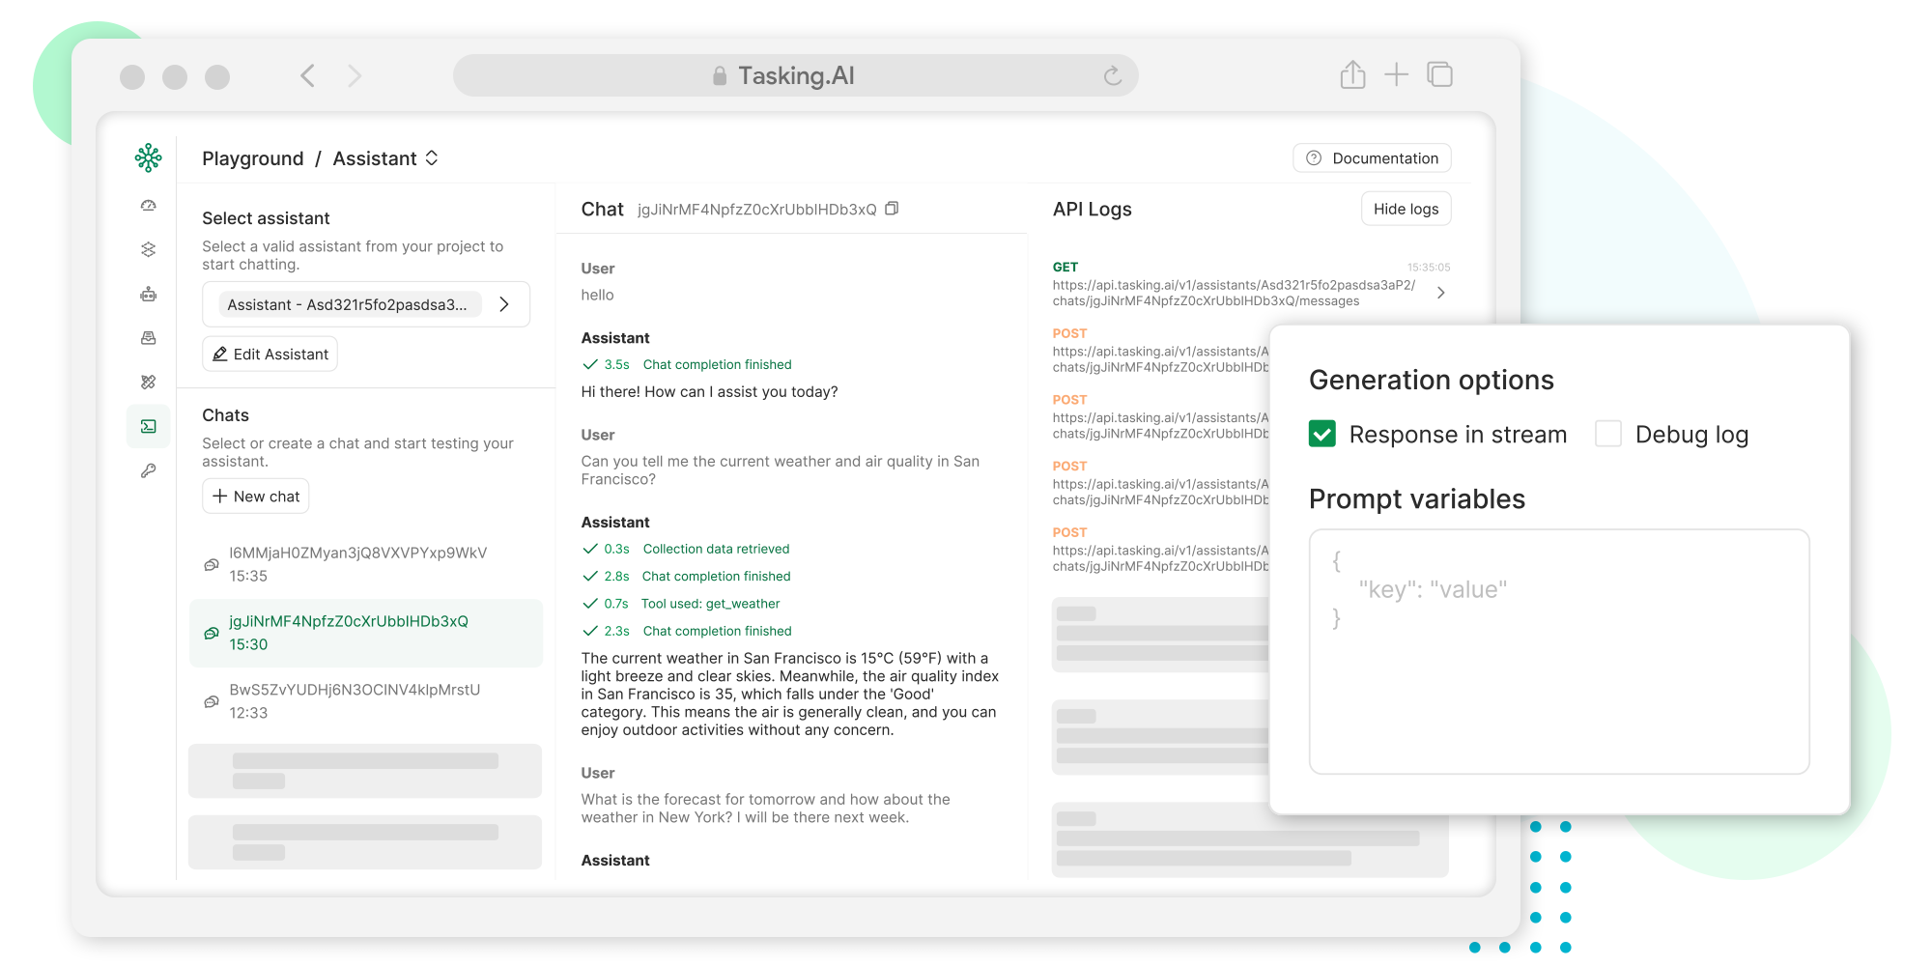Open the Assistant switcher next to Playground breadcrumb
The image size is (1932, 966).
(x=431, y=157)
